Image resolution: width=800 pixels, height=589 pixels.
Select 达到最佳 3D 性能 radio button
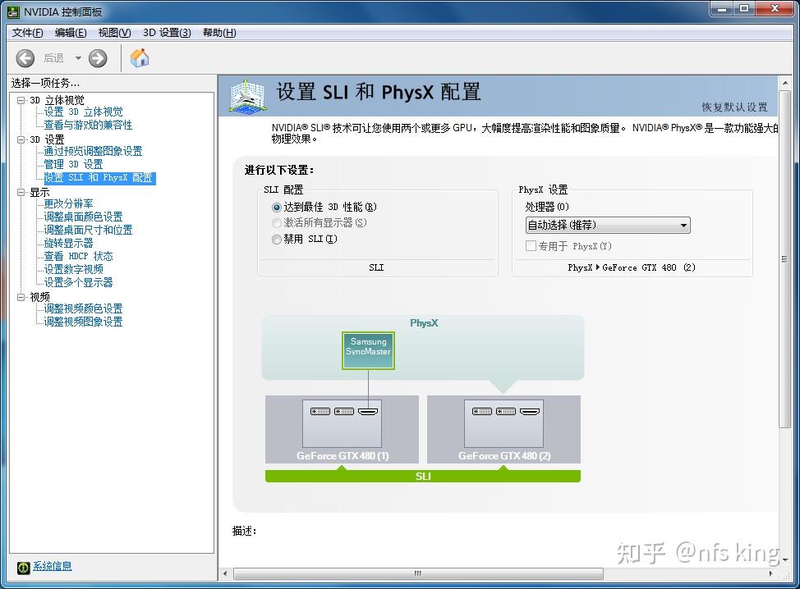click(x=277, y=208)
